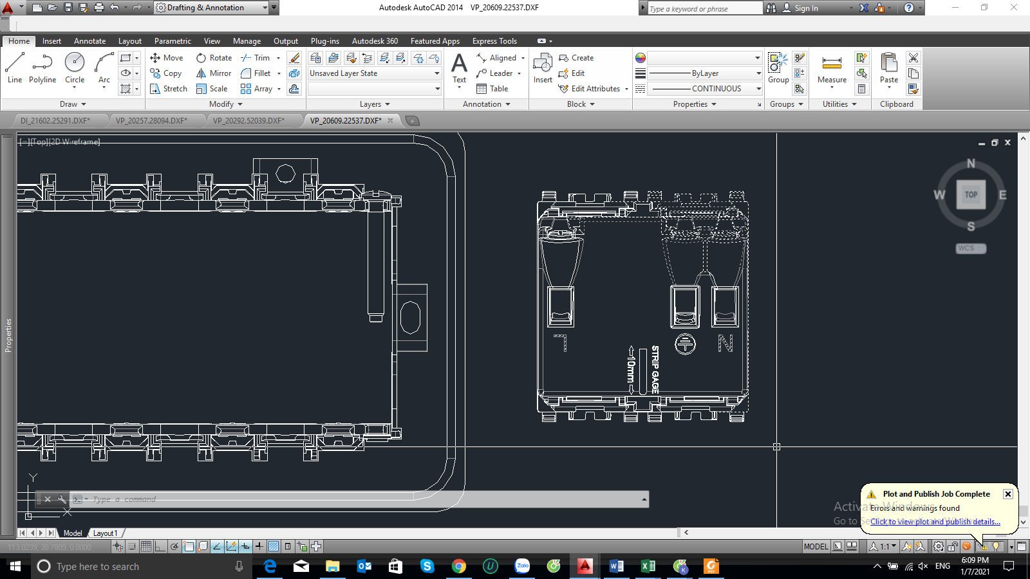Click the Leader tool
The height and width of the screenshot is (579, 1030).
[494, 73]
